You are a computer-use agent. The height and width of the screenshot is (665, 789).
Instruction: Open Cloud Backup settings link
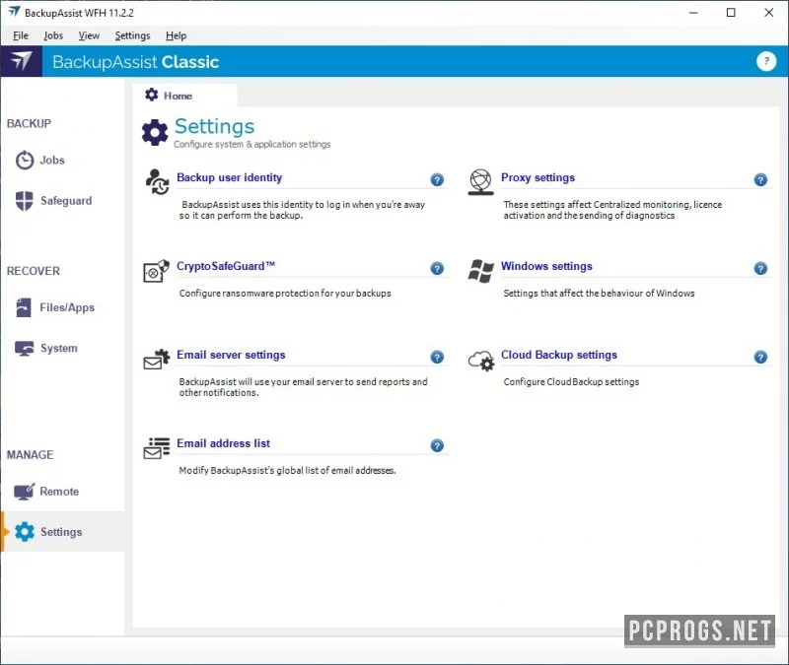559,355
